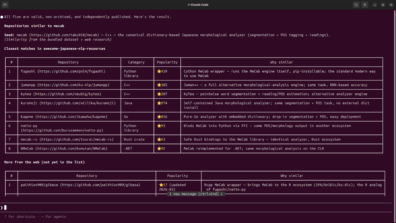The height and width of the screenshot is (223, 396).
Task: Click the 'Safe Rust bindings' description
Action: (262, 139)
